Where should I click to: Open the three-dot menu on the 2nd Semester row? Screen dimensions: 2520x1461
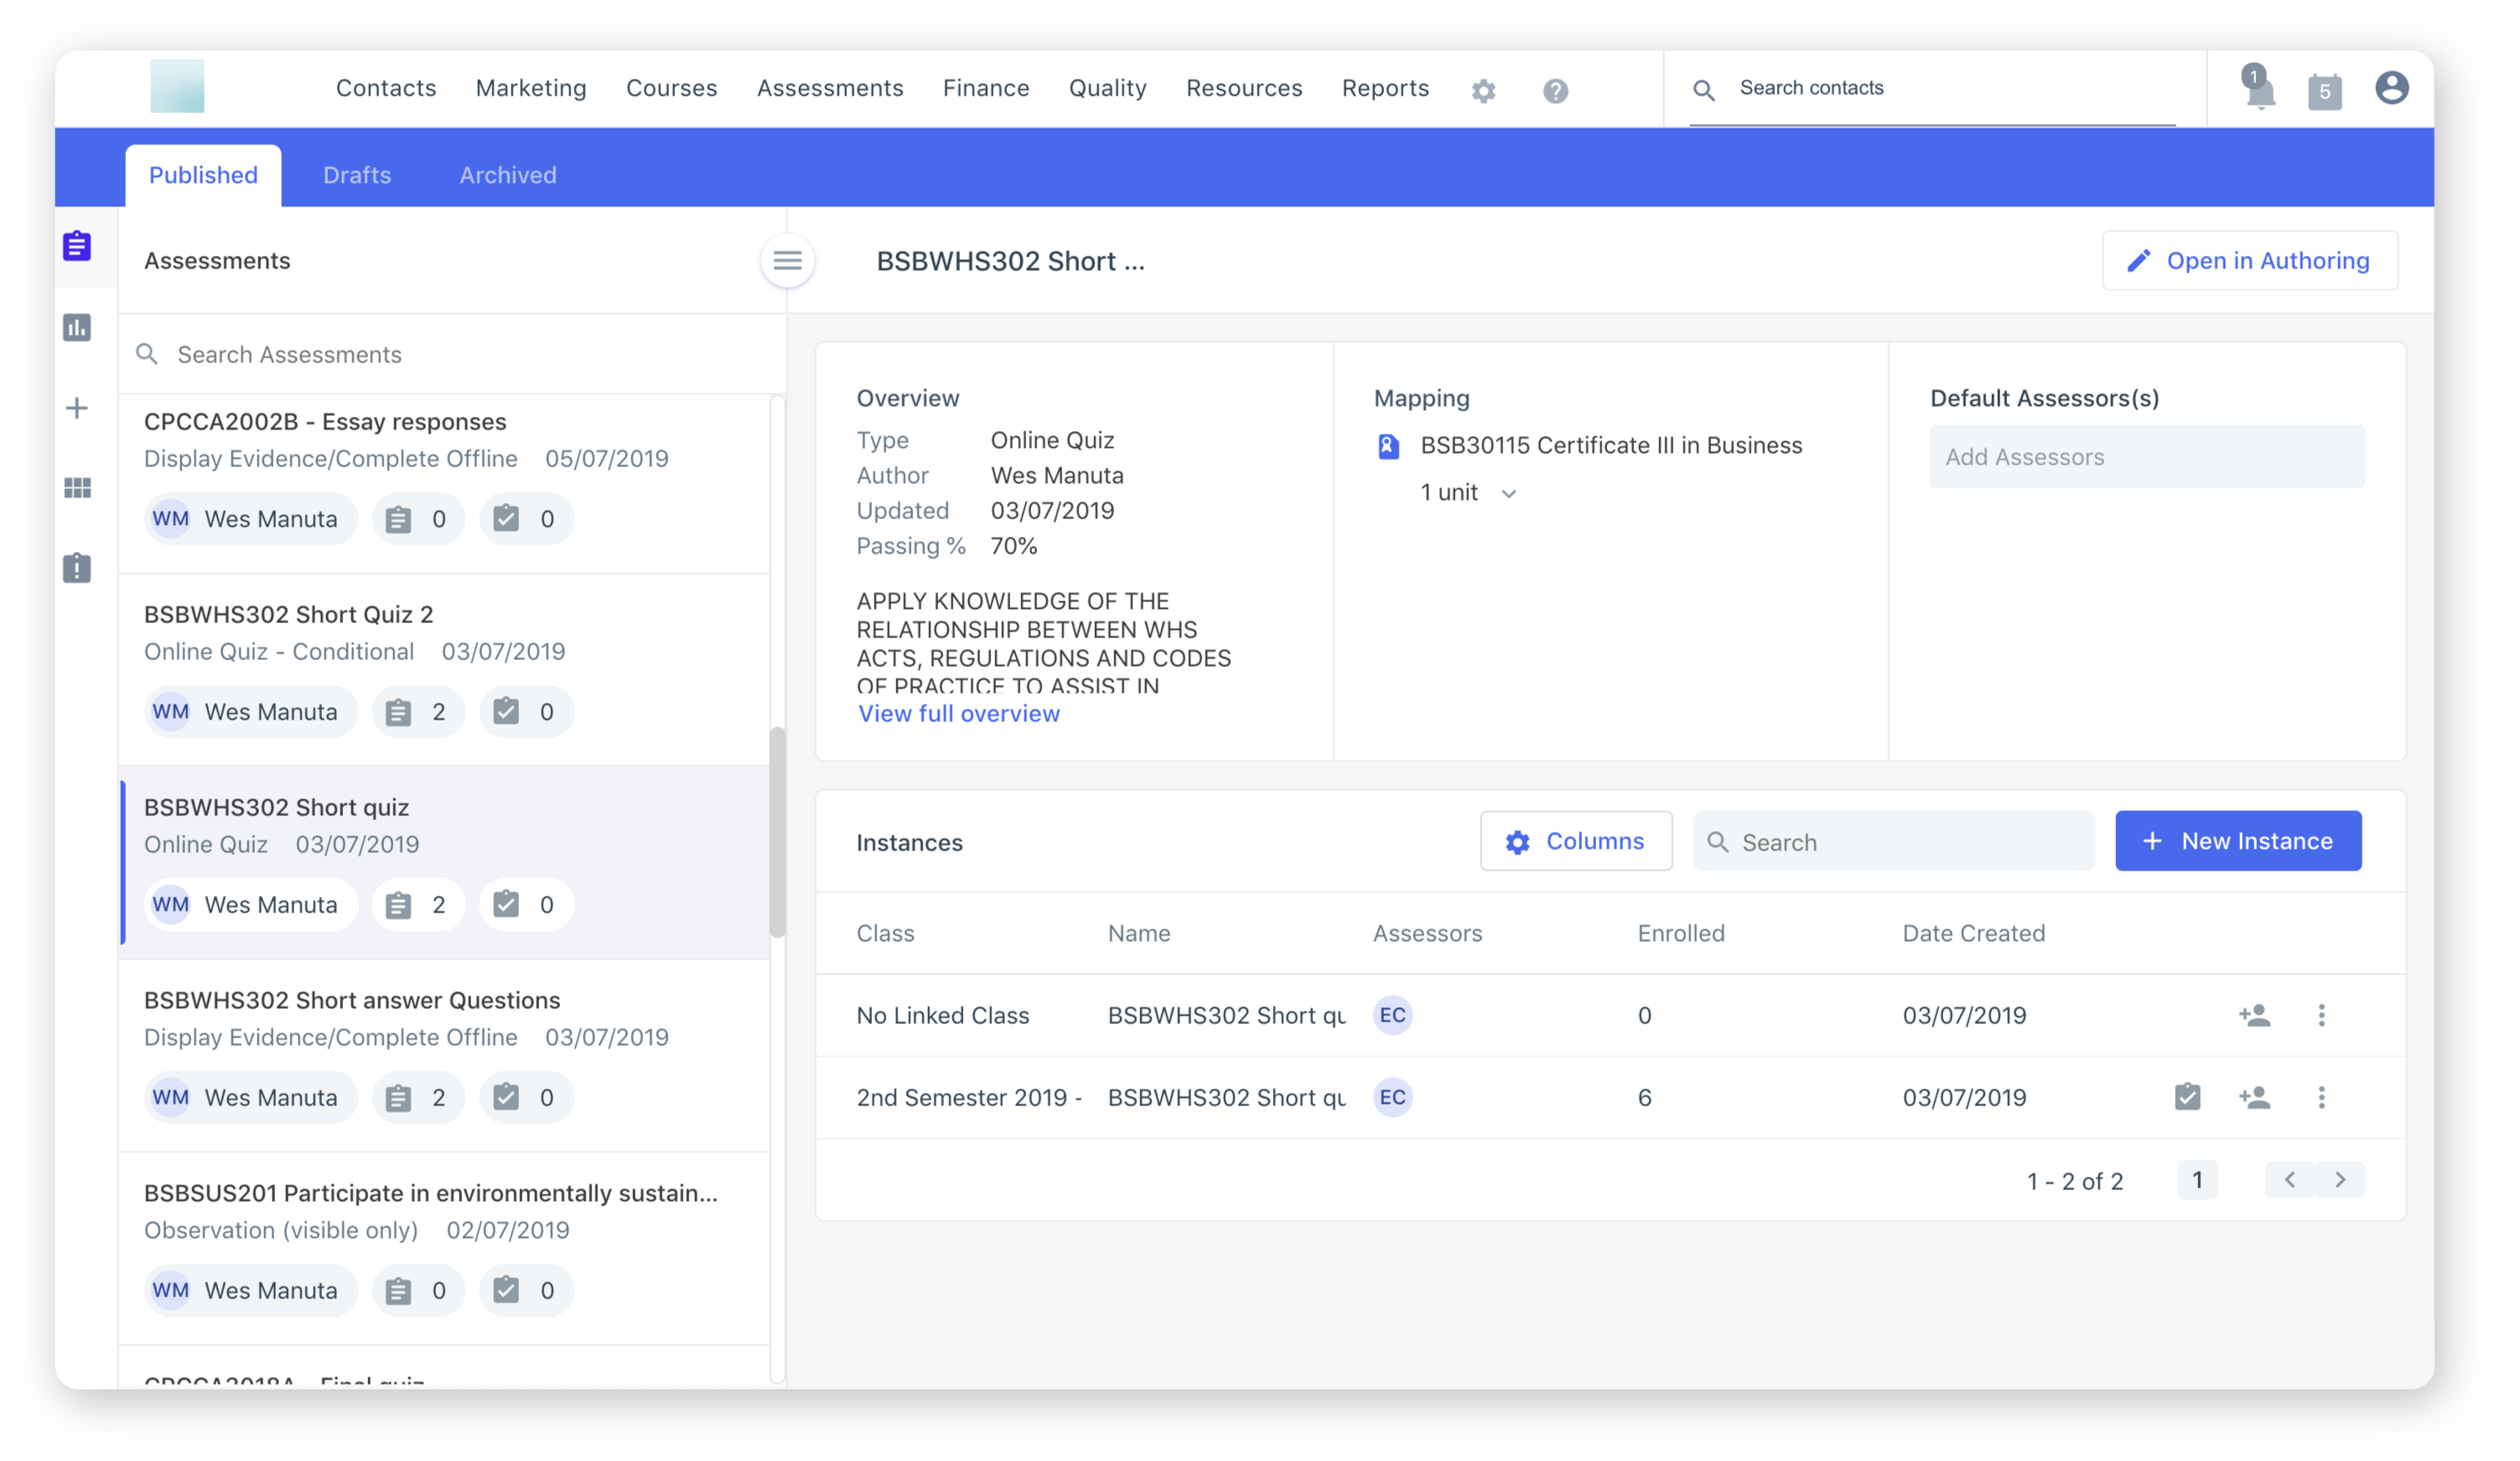coord(2322,1097)
